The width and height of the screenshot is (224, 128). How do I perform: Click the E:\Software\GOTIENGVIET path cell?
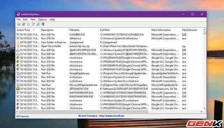click(x=124, y=89)
